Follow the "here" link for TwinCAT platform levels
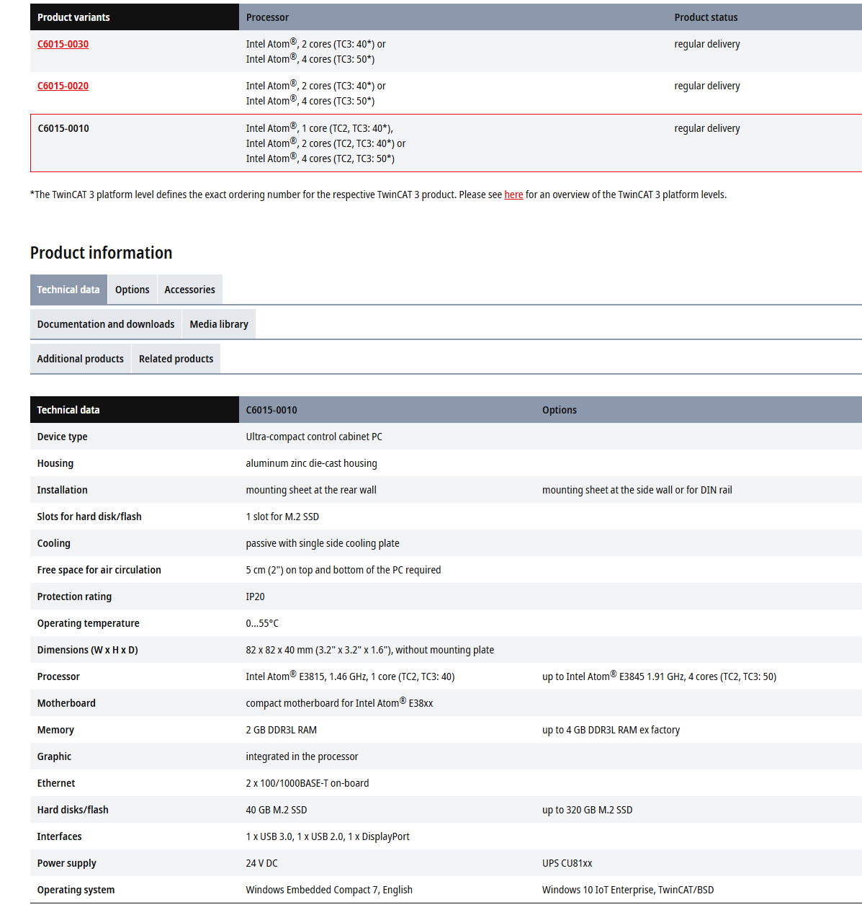The width and height of the screenshot is (862, 920). (x=513, y=195)
